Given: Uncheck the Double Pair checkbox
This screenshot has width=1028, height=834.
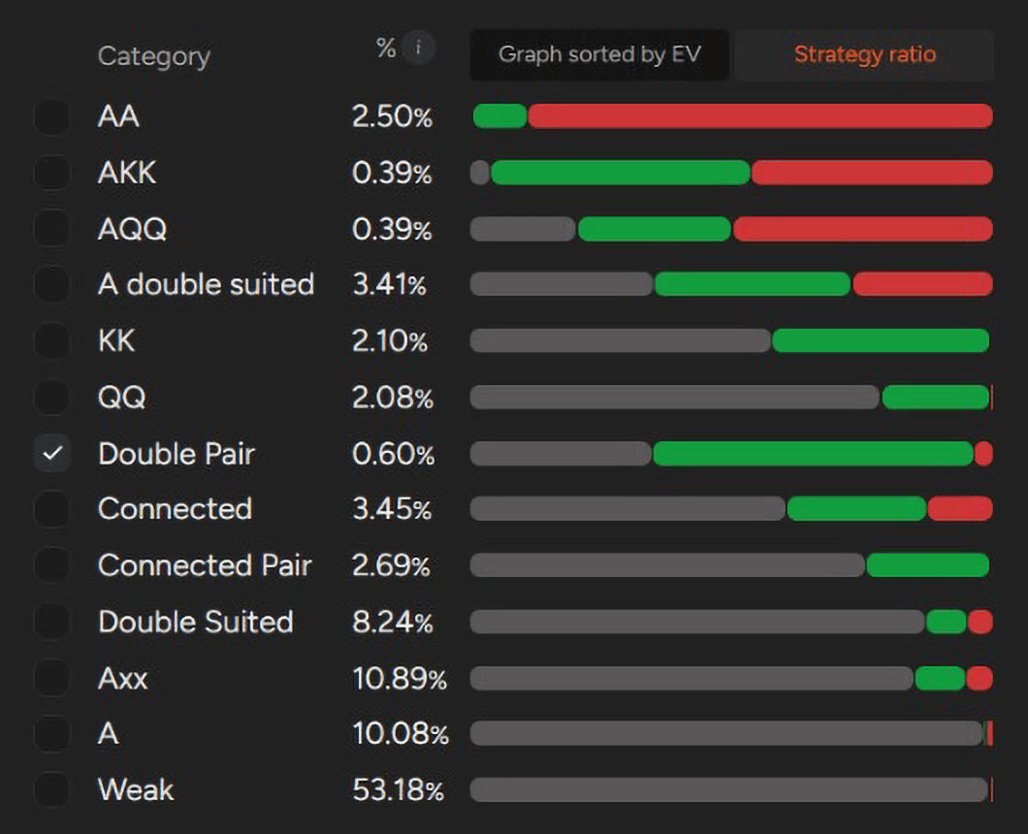Looking at the screenshot, I should (51, 453).
